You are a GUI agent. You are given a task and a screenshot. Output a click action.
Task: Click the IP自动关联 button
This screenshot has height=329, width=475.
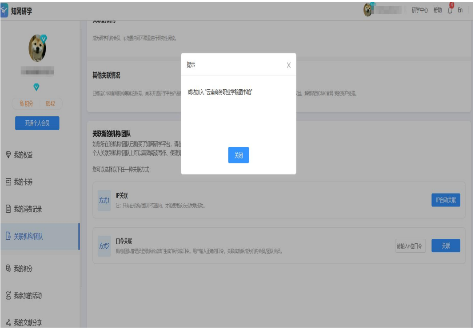point(445,200)
